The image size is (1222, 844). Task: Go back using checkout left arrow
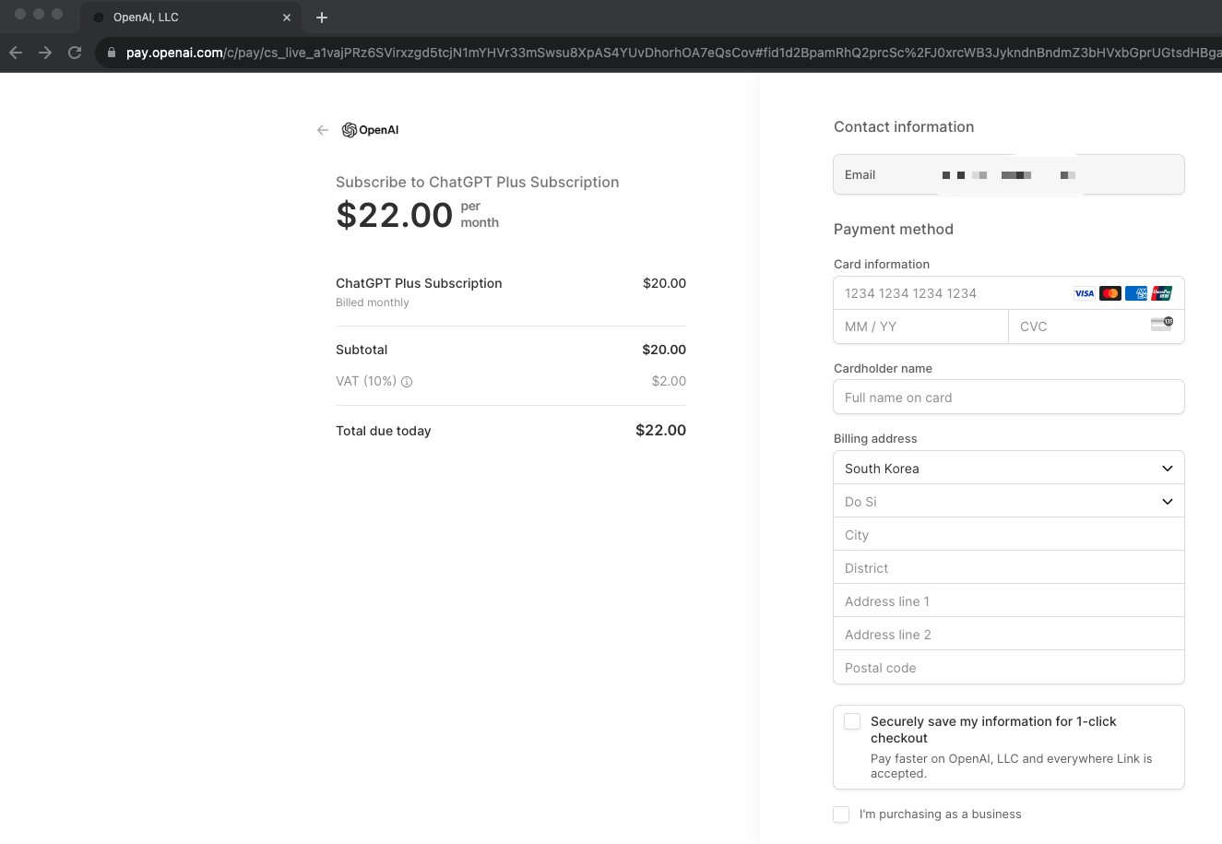click(x=323, y=130)
